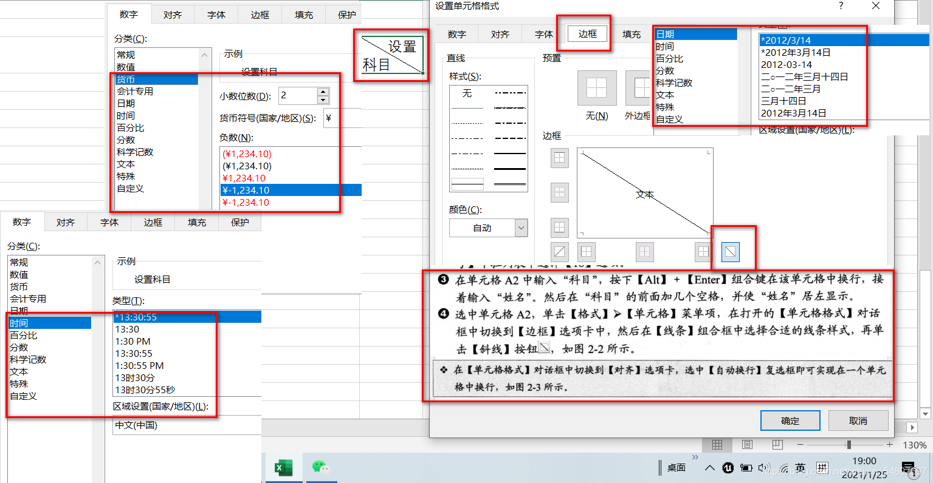Toggle the left border button

point(586,251)
